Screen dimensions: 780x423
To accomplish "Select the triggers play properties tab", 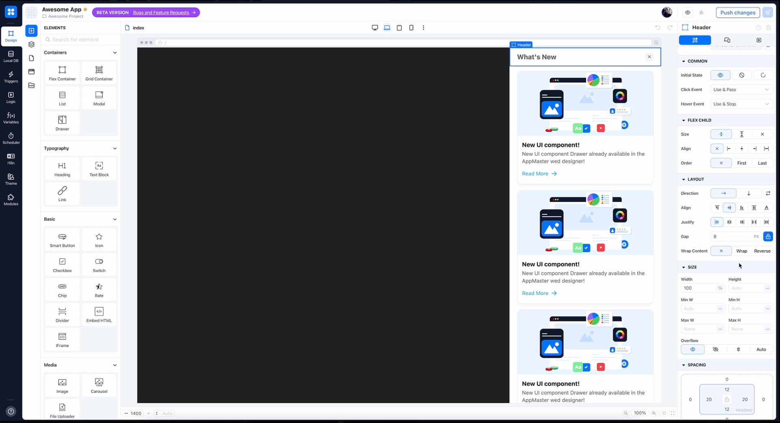I will 758,40.
